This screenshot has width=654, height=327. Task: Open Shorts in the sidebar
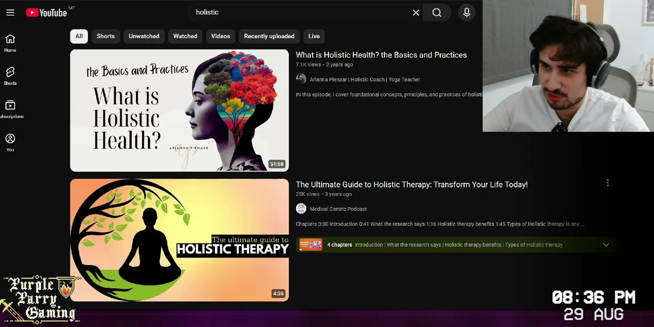(x=10, y=76)
